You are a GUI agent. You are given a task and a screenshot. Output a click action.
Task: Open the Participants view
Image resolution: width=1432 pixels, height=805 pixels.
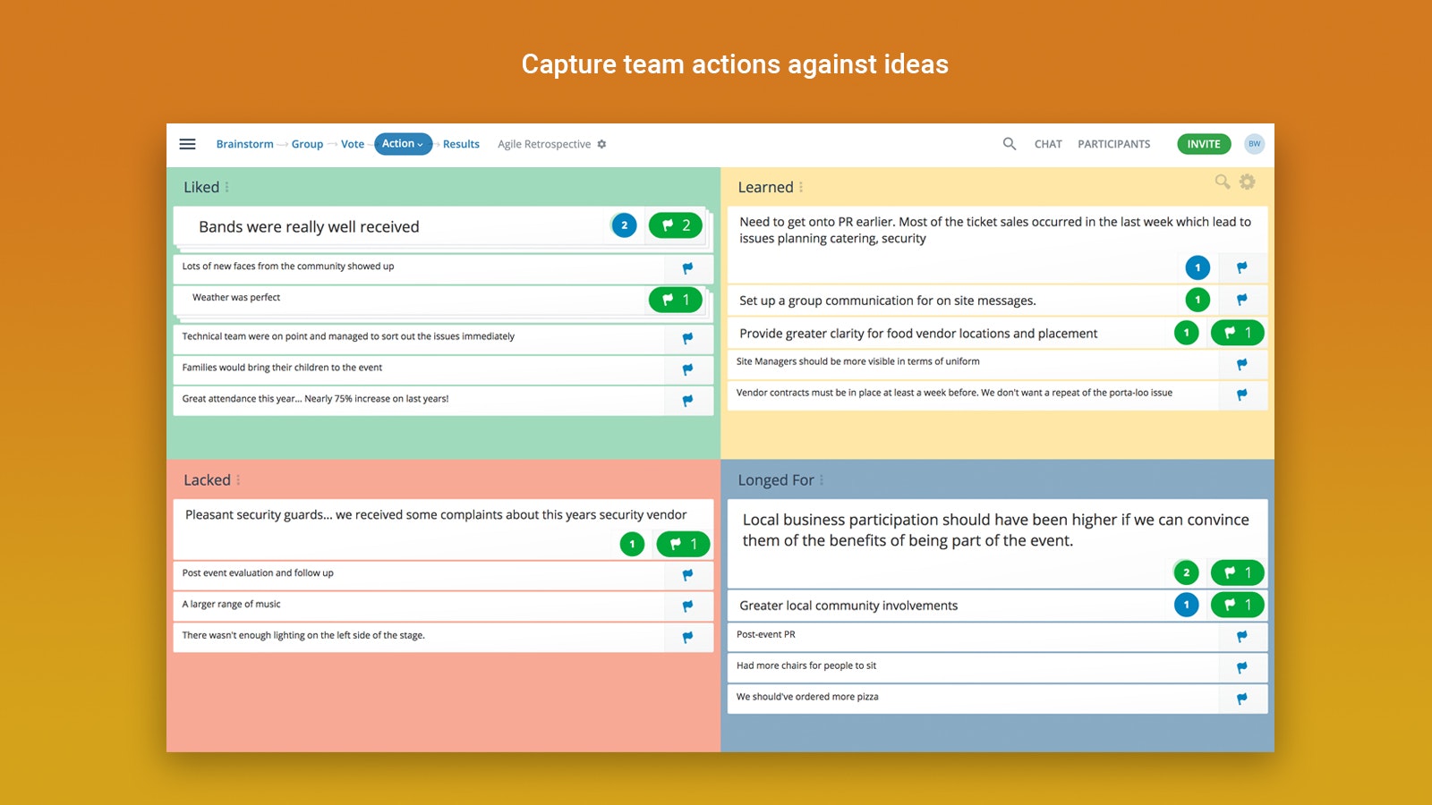click(x=1114, y=143)
